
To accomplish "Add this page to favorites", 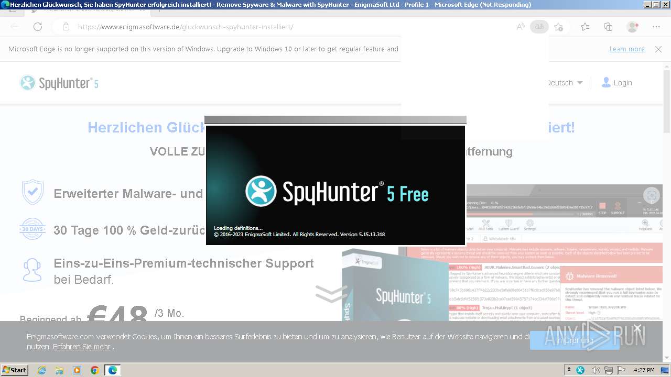I will click(559, 27).
